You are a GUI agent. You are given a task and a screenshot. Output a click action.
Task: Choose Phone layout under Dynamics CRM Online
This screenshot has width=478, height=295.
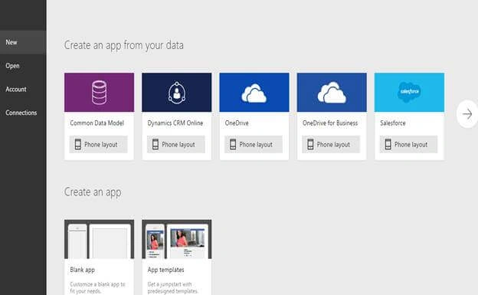point(176,144)
